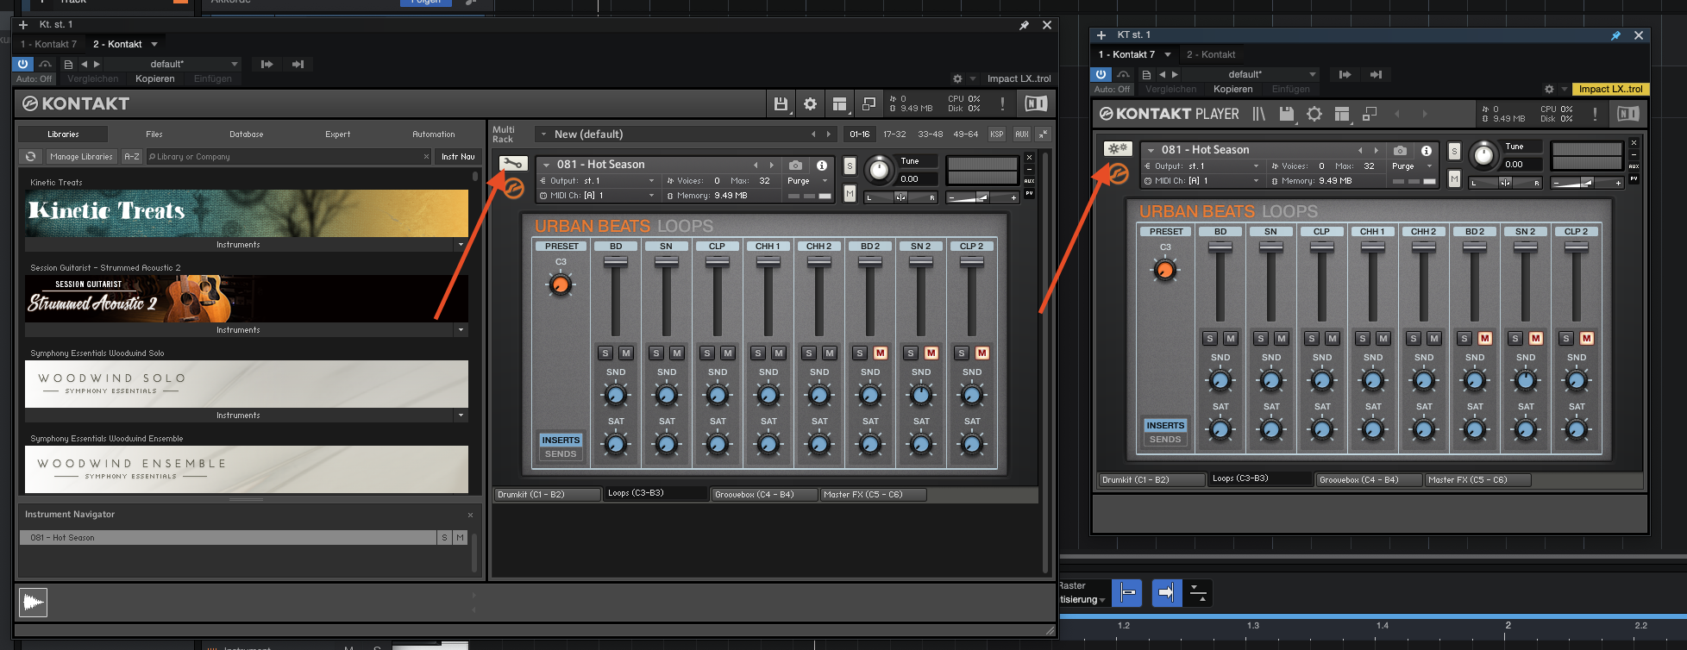Click the instrument volume slider in Kontakt
The width and height of the screenshot is (1687, 650).
point(983,197)
